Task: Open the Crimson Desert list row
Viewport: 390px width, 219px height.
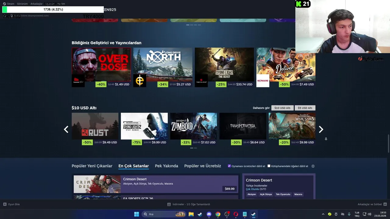Action: tap(156, 184)
